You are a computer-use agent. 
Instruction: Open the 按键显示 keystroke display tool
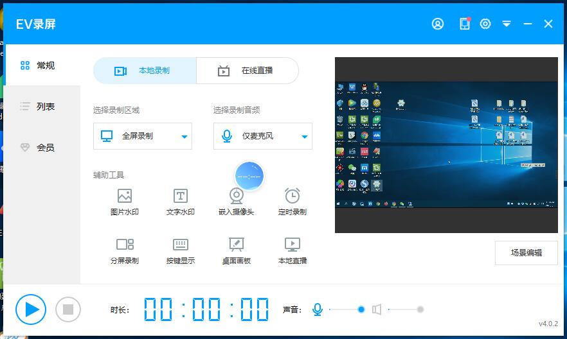point(181,251)
